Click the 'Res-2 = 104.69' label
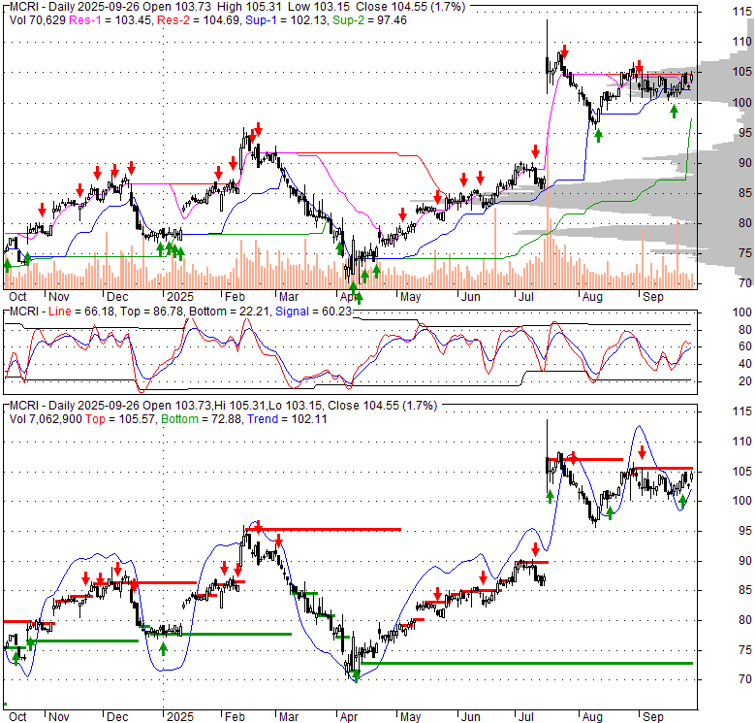The image size is (756, 723). 199,20
